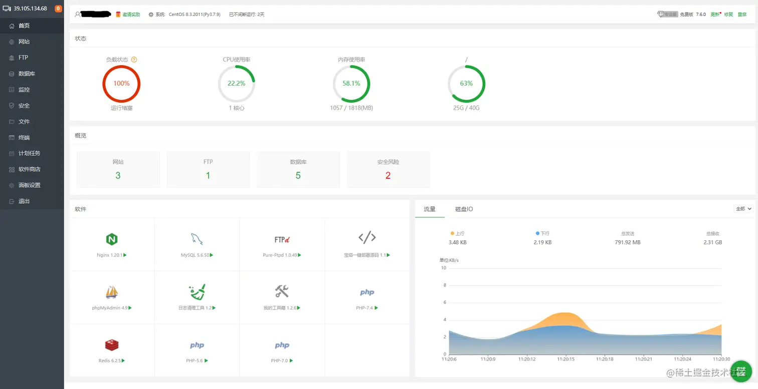Select the 流量 tab

point(430,209)
